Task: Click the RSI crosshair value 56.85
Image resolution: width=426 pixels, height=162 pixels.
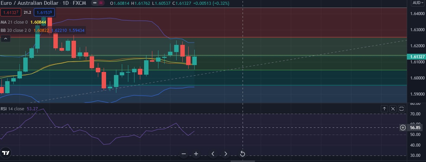Action: [415, 127]
